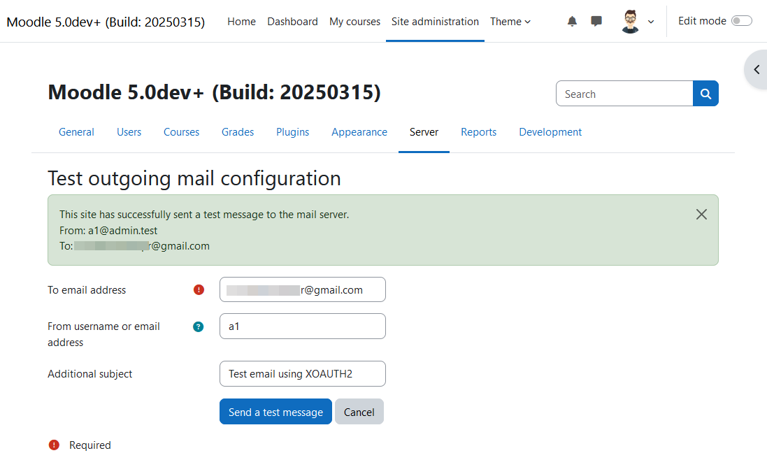Switch to the Users tab
The height and width of the screenshot is (474, 767).
(129, 132)
